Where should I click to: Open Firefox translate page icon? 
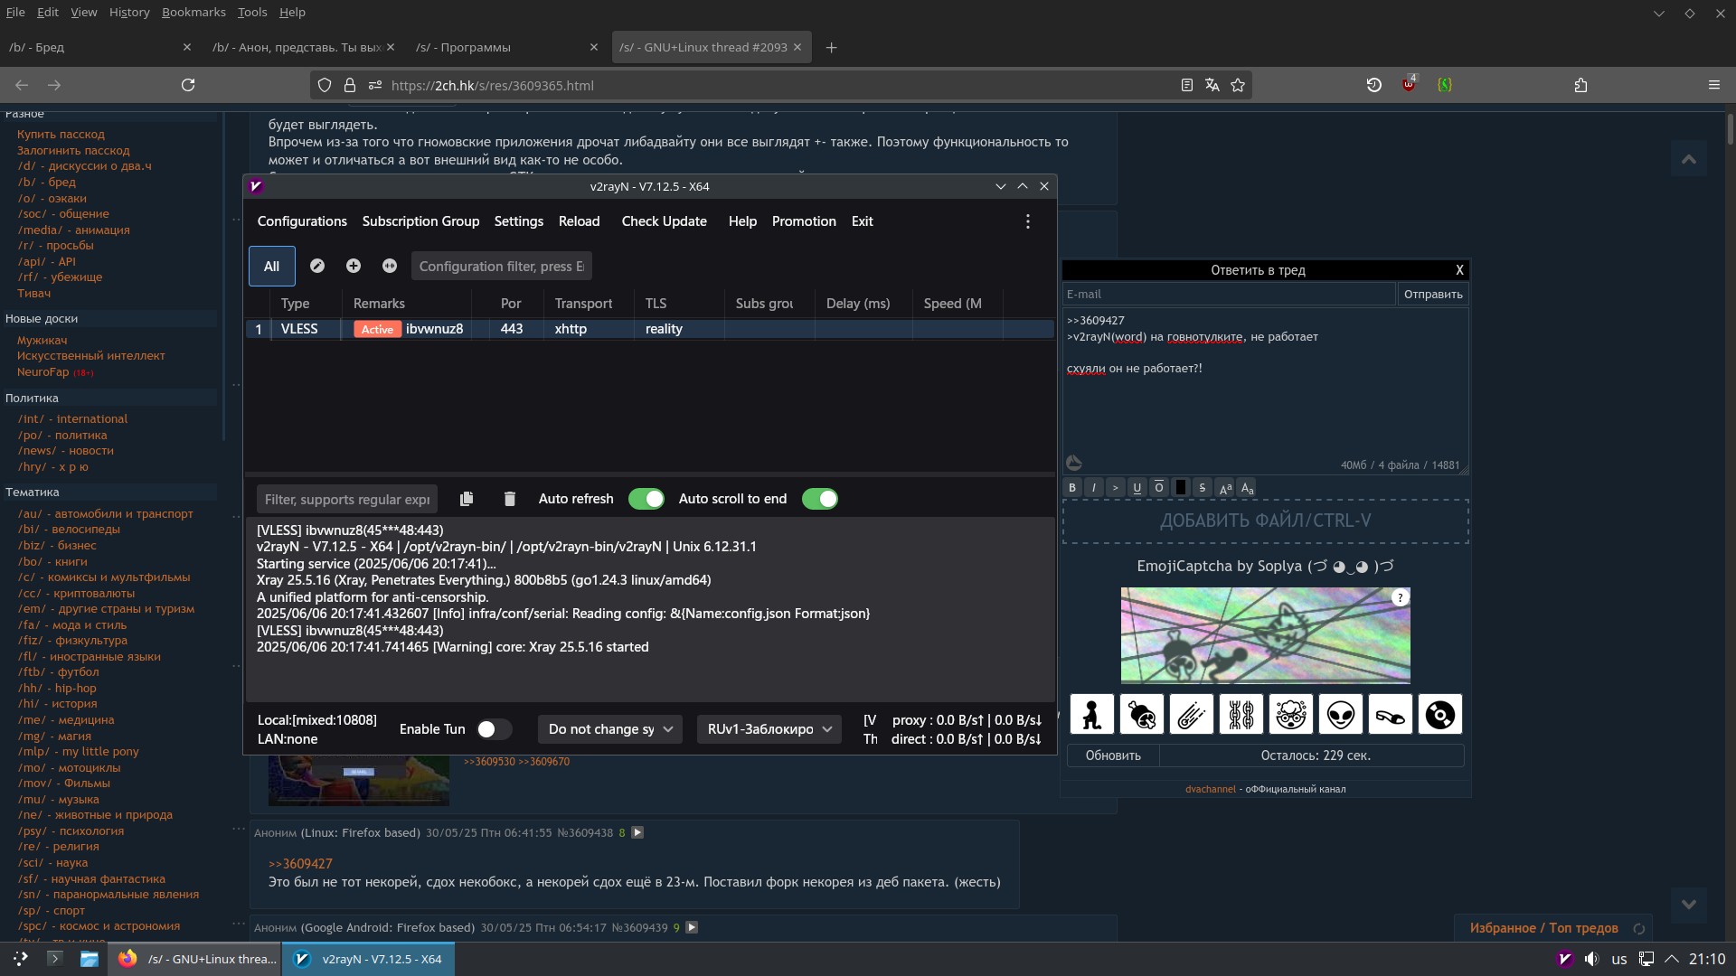pyautogui.click(x=1212, y=85)
